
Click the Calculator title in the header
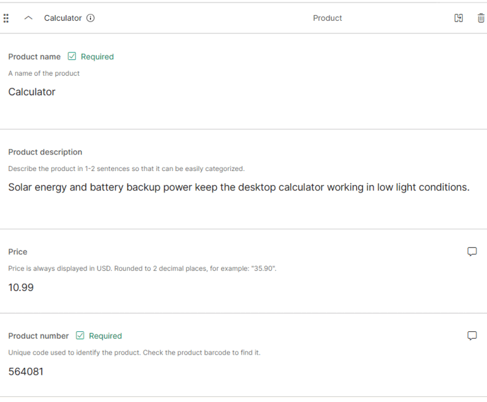click(x=63, y=18)
